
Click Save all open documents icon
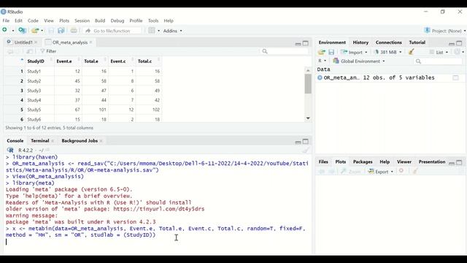click(x=61, y=31)
